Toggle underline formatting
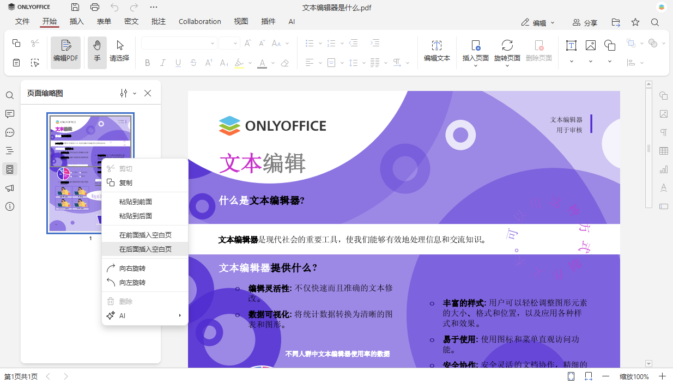Image resolution: width=673 pixels, height=384 pixels. (178, 63)
